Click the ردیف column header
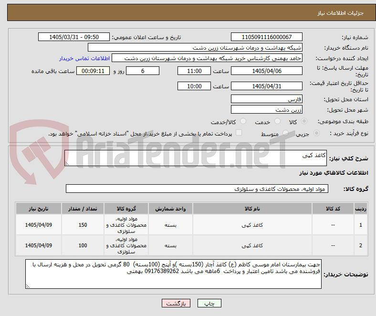The height and width of the screenshot is (316, 376). tap(361, 209)
